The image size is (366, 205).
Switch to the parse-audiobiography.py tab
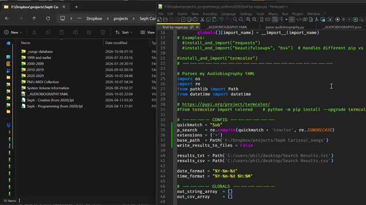(285, 27)
